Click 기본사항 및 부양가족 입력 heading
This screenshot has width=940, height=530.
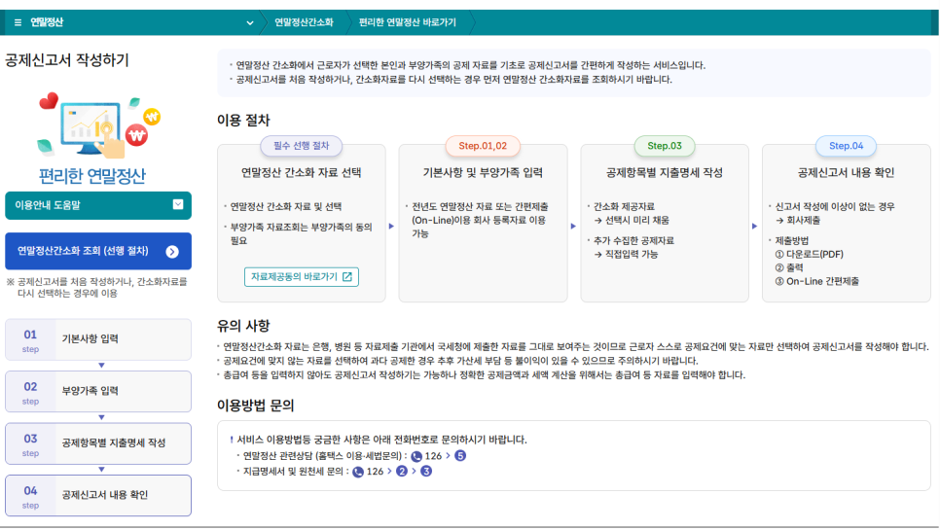click(x=483, y=172)
